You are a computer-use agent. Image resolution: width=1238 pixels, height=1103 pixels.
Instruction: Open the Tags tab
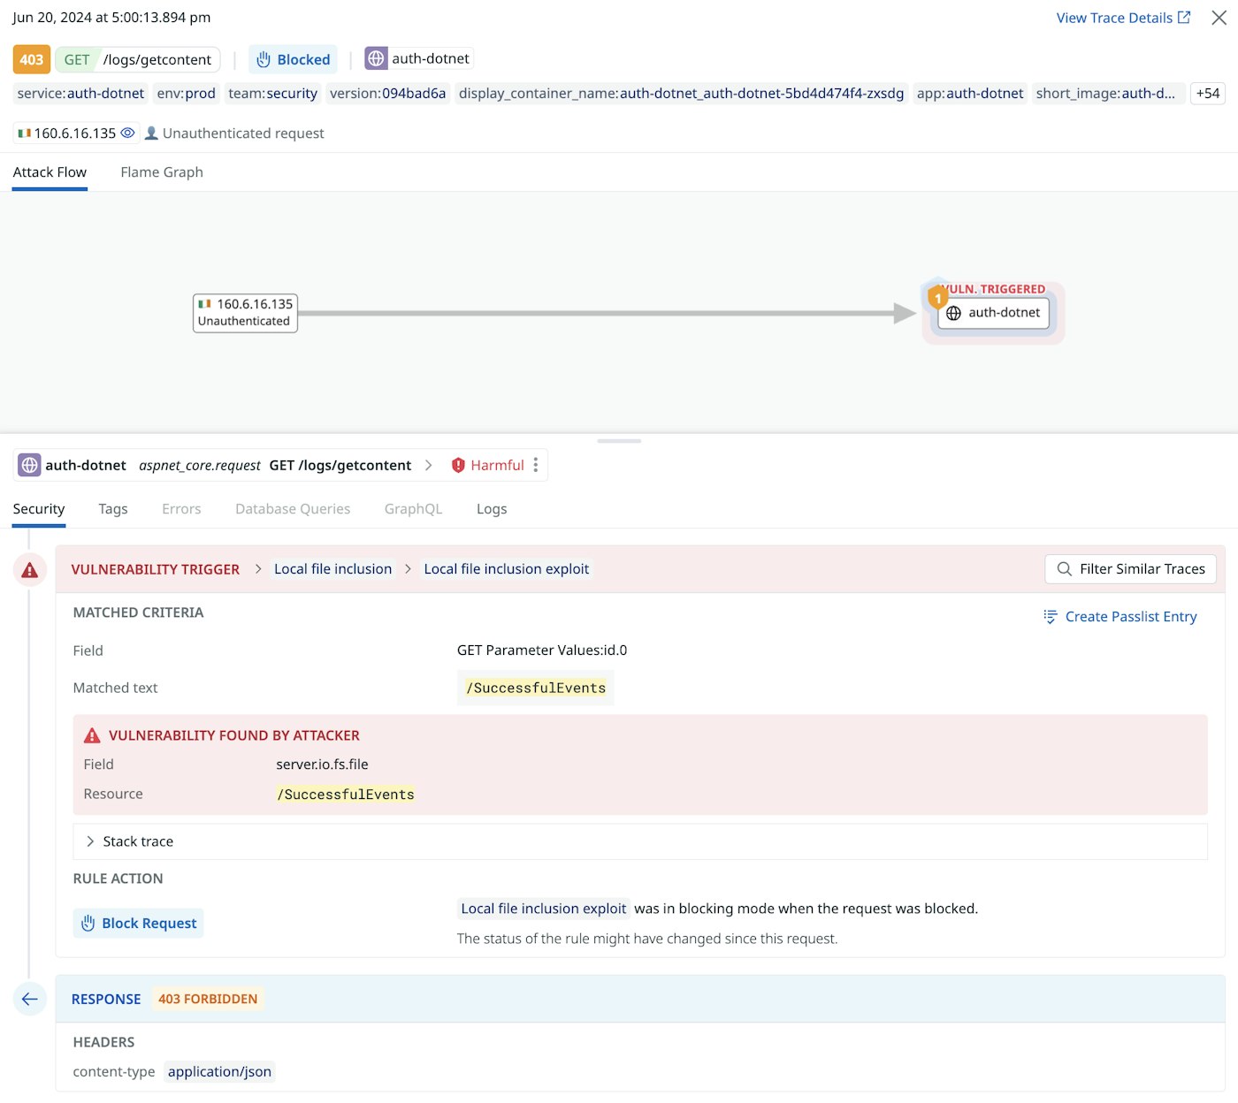click(113, 509)
